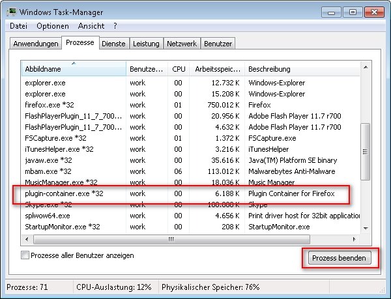391x299 pixels.
Task: Close the Task-Manager window
Action: pos(374,12)
